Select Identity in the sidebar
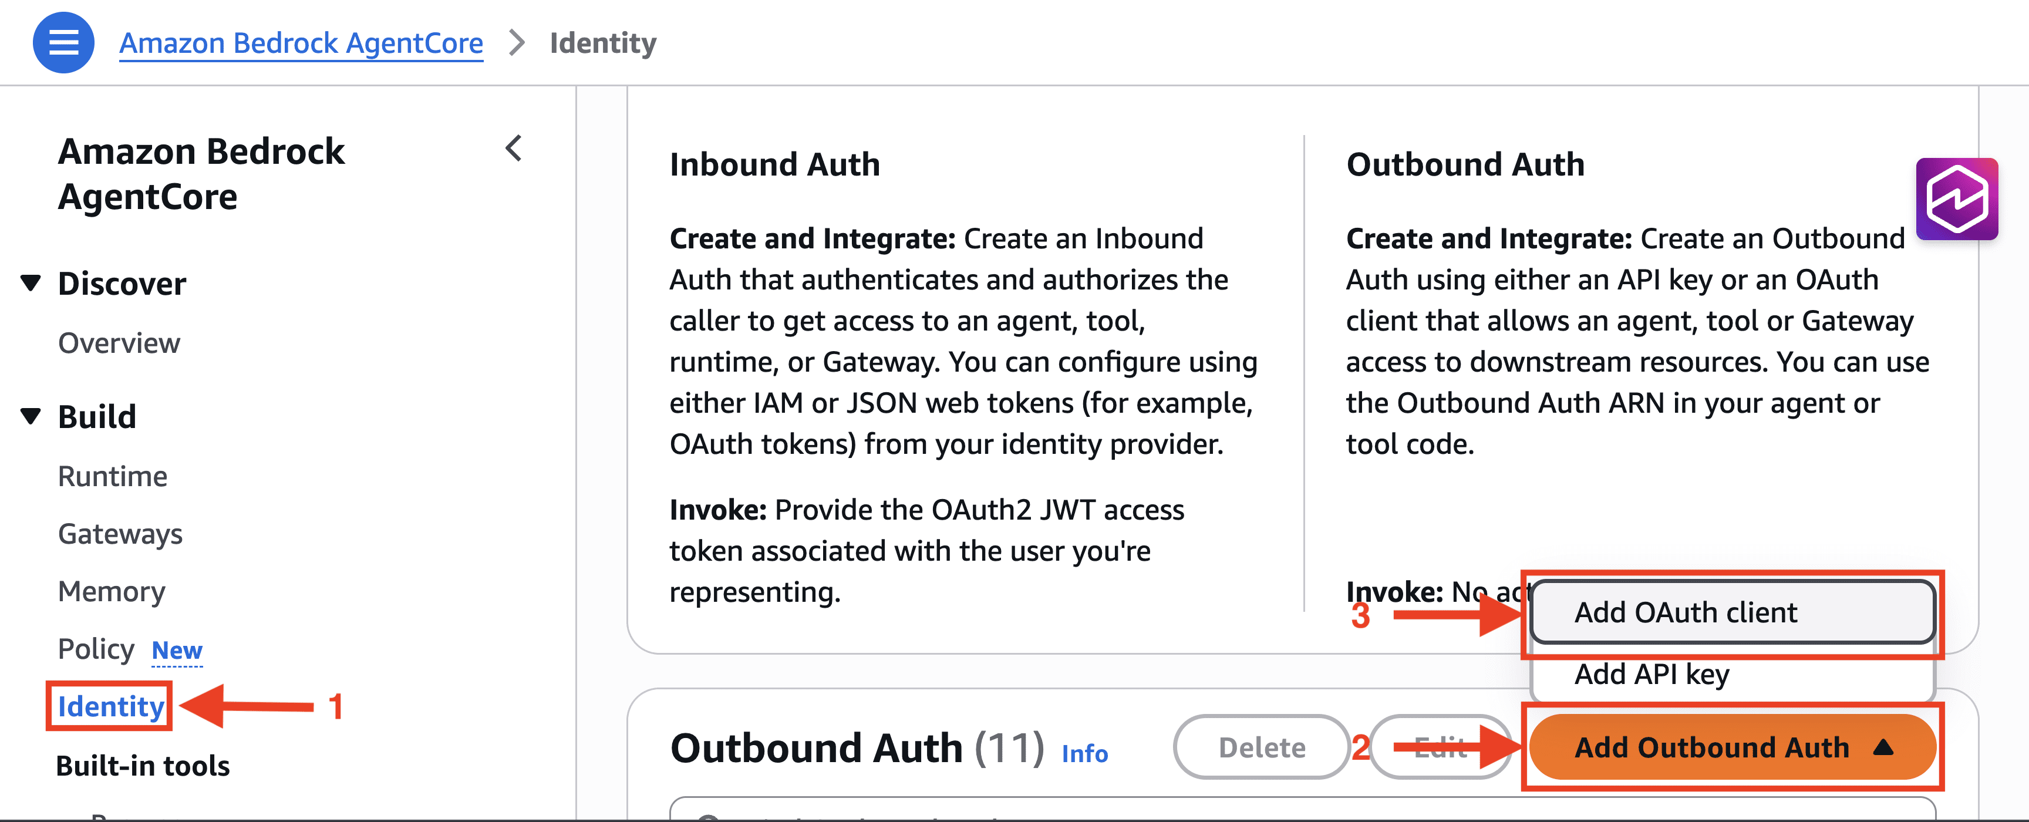Image resolution: width=2029 pixels, height=822 pixels. pyautogui.click(x=110, y=706)
